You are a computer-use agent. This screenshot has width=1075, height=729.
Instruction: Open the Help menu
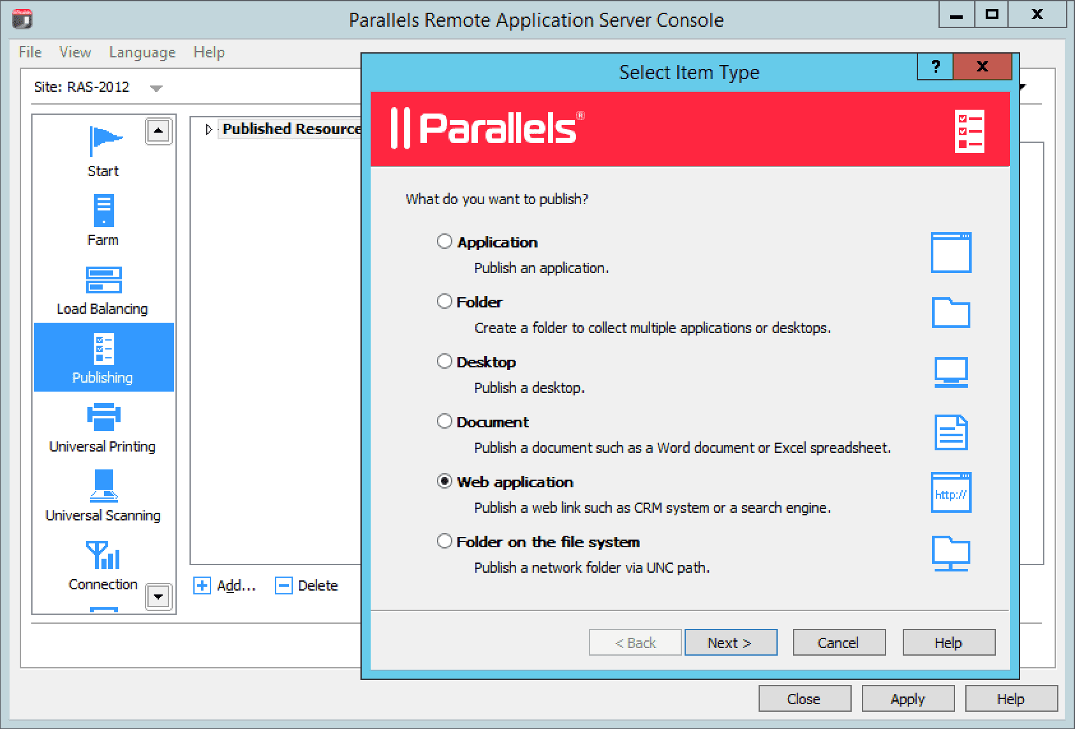click(x=209, y=52)
